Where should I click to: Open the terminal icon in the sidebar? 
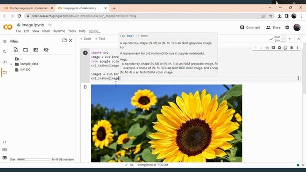pos(4,158)
